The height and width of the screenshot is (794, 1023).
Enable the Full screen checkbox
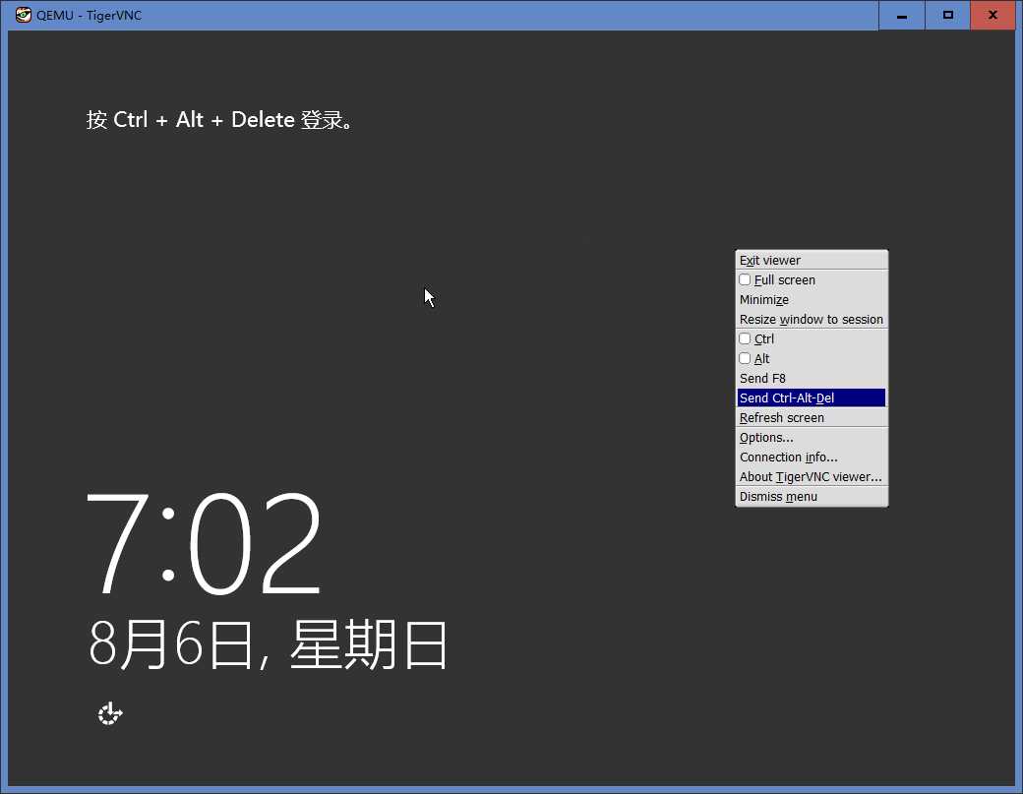click(x=745, y=279)
